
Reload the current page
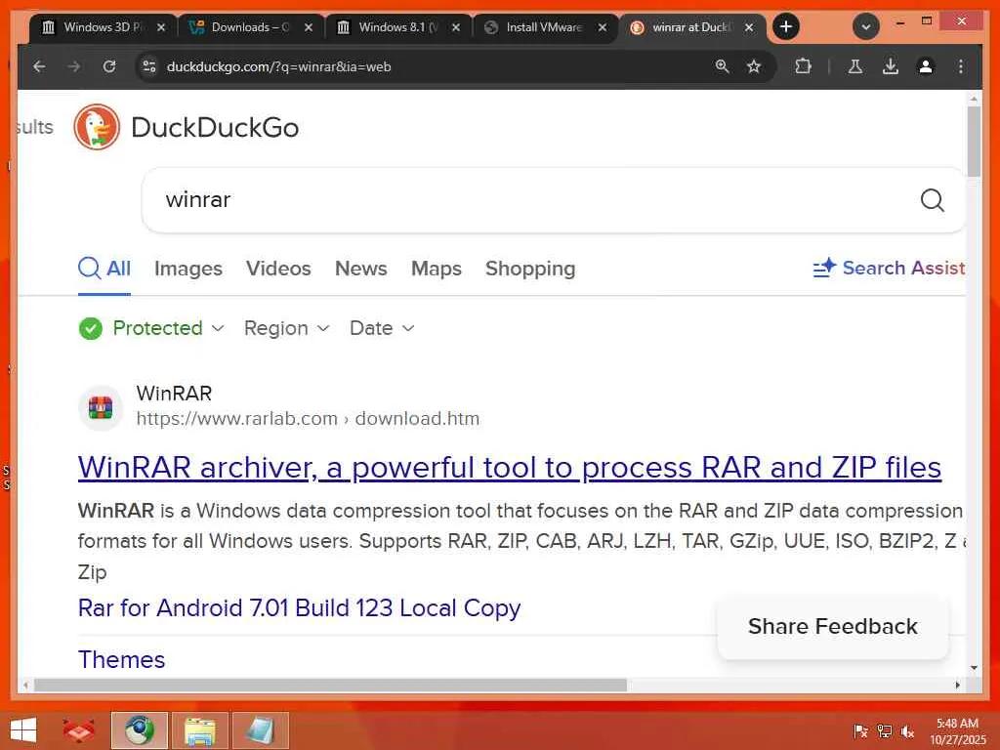click(x=109, y=66)
